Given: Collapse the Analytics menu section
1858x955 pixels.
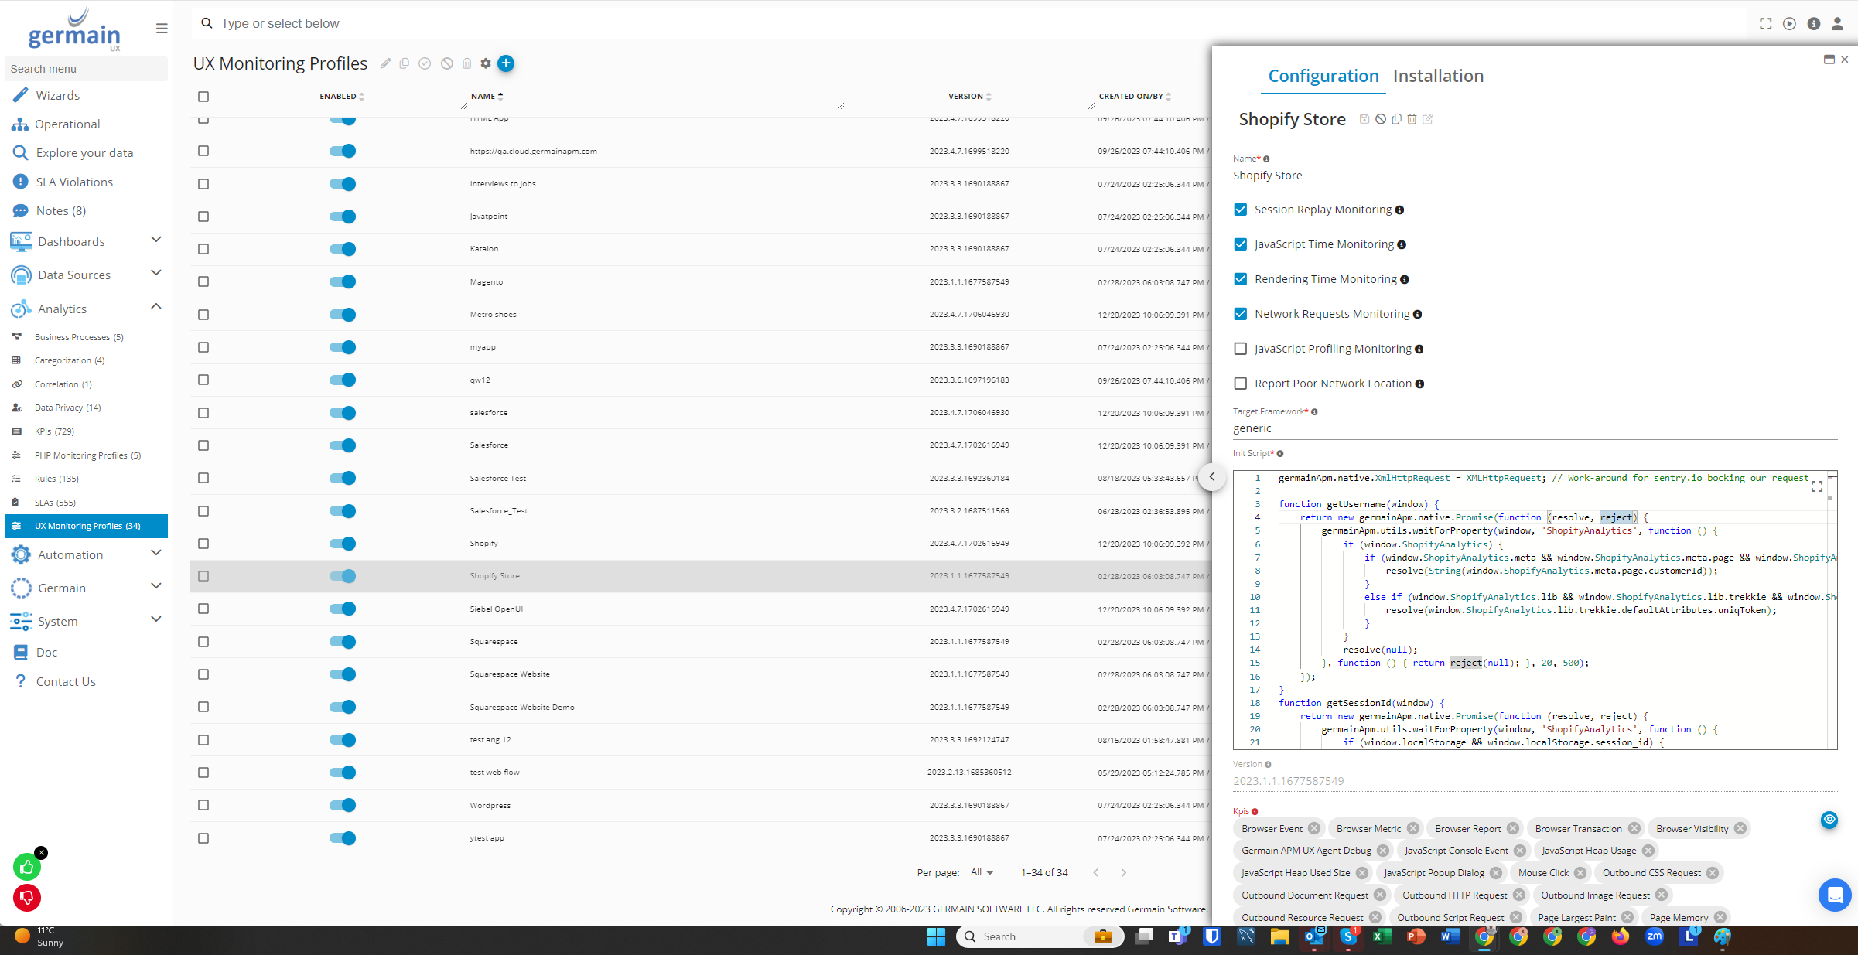Looking at the screenshot, I should point(155,307).
